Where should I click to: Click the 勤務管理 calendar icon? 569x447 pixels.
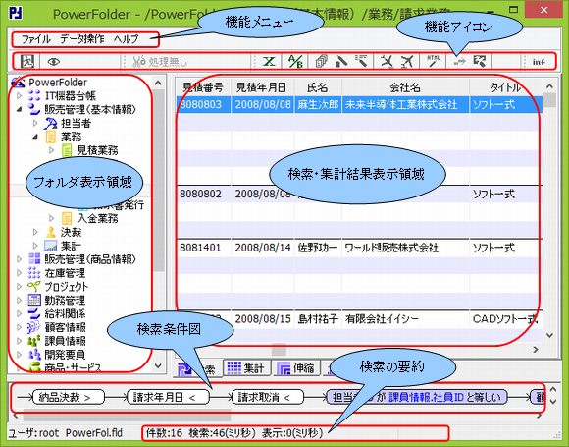[34, 301]
